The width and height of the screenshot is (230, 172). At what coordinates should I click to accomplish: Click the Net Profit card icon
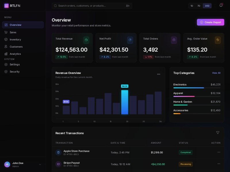130,40
